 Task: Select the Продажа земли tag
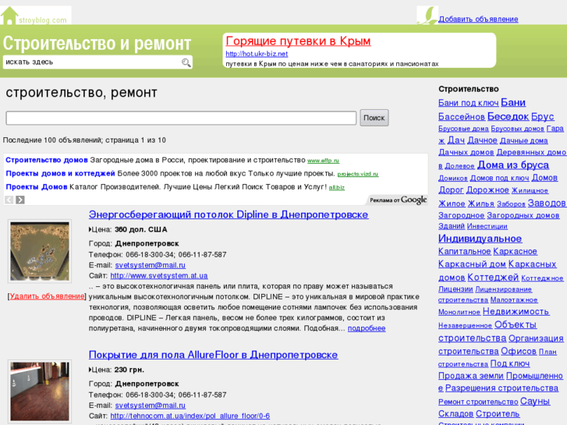click(x=471, y=376)
